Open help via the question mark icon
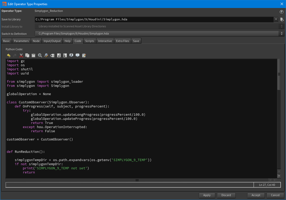Screen dimensions: 286x200 tap(281, 11)
